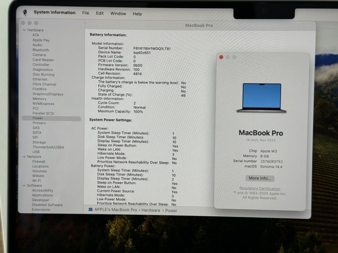Select Graphics/Displays in the sidebar

48,94
